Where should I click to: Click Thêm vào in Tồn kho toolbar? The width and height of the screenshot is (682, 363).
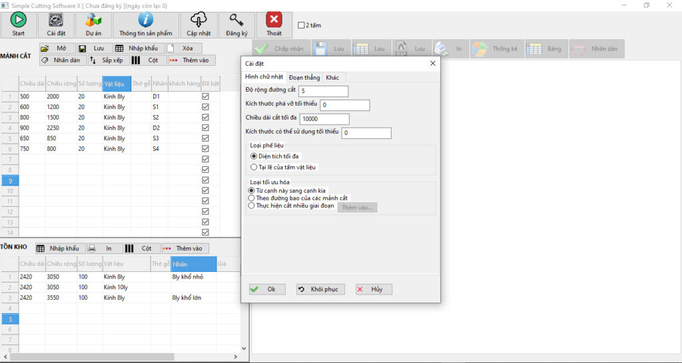click(185, 249)
